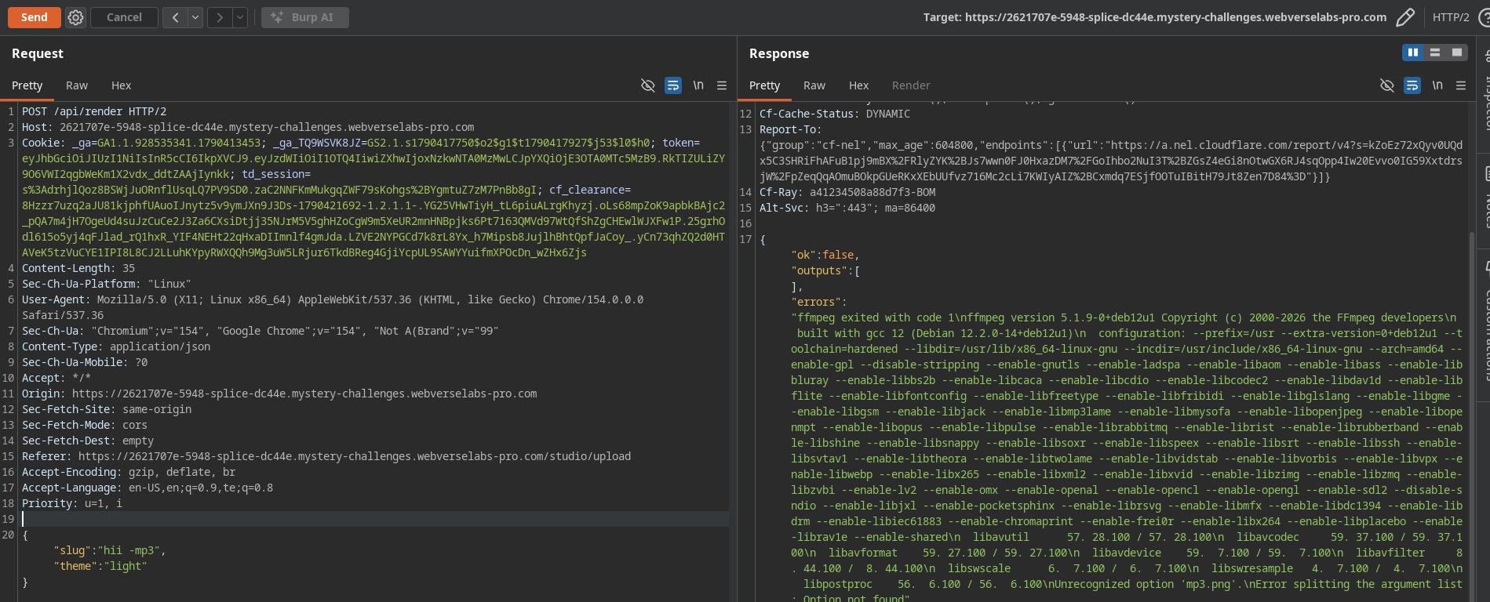The height and width of the screenshot is (602, 1490).
Task: Click the "light" theme value
Action: click(126, 566)
